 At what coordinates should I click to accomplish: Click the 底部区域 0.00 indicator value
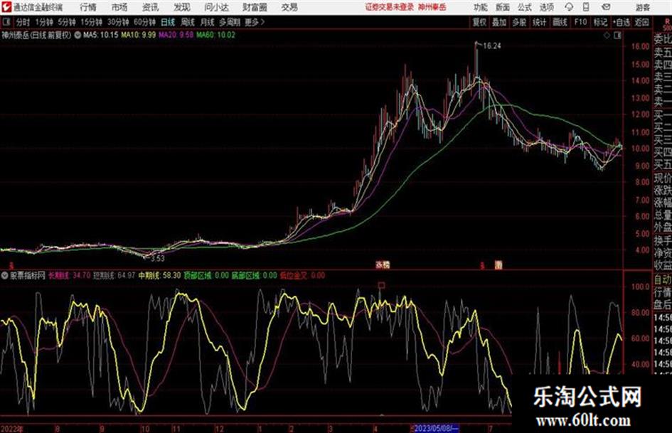tap(255, 276)
